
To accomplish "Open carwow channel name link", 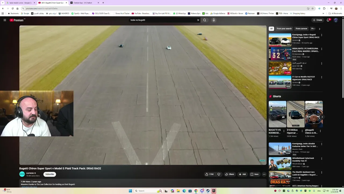I will coord(30,173).
